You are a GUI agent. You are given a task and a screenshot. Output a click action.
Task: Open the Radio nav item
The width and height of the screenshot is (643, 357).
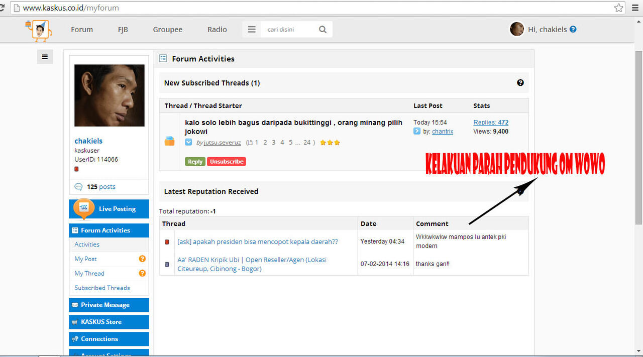point(217,29)
